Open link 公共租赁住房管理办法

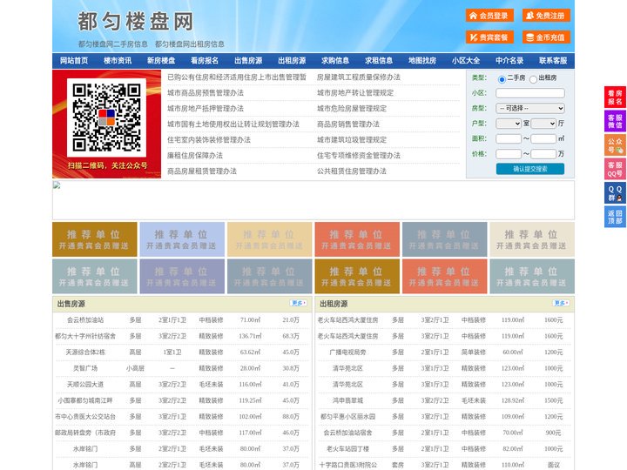(352, 171)
